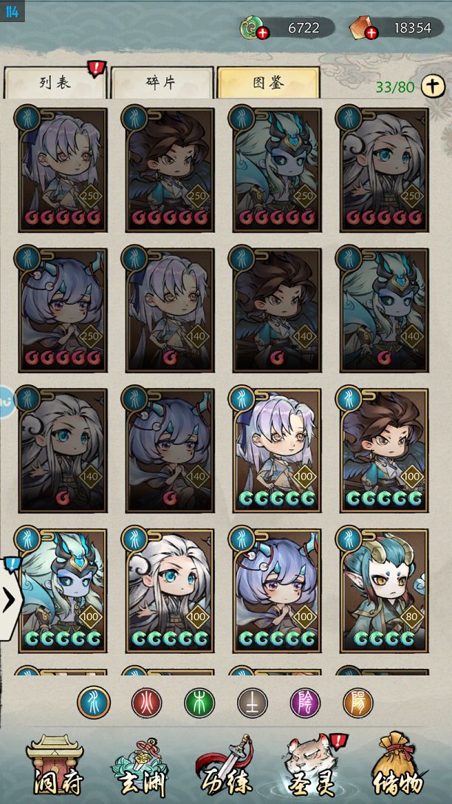Expand capacity with the 33/80 plus button
452x804 pixels.
click(x=433, y=86)
